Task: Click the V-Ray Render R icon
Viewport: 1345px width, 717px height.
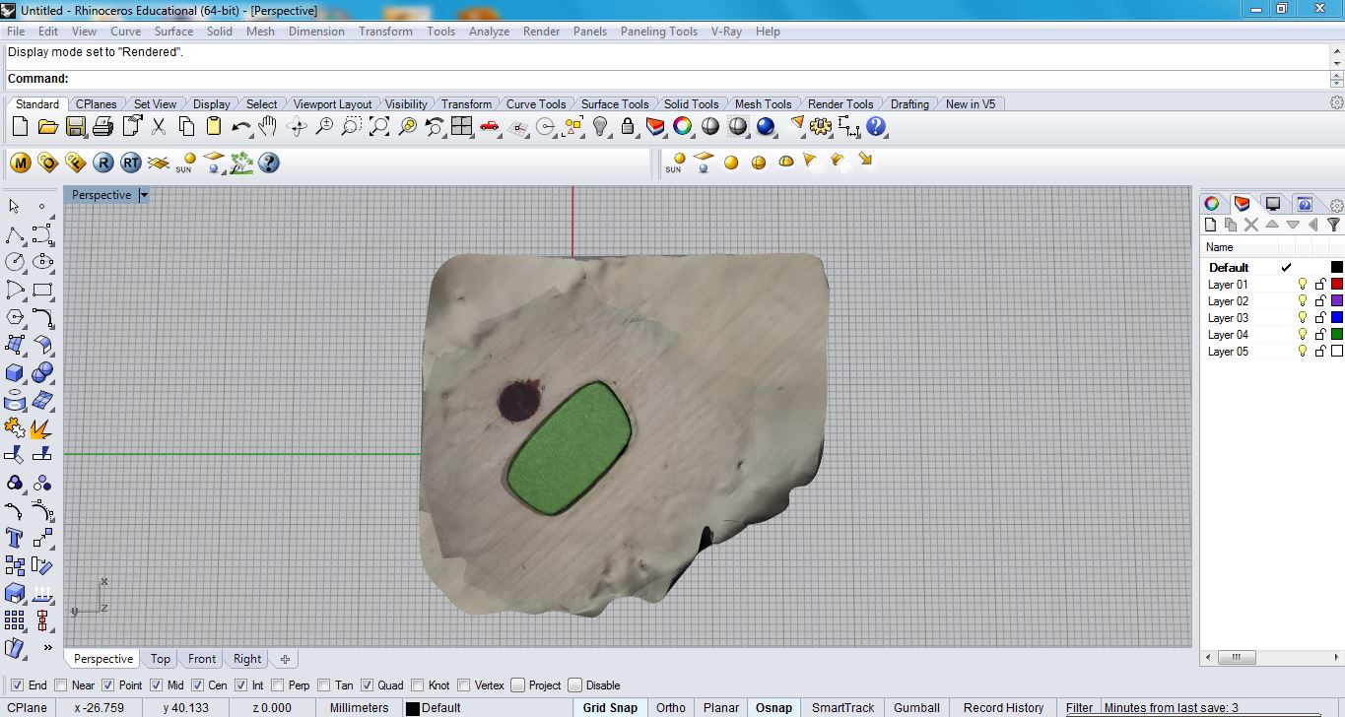Action: pos(103,163)
